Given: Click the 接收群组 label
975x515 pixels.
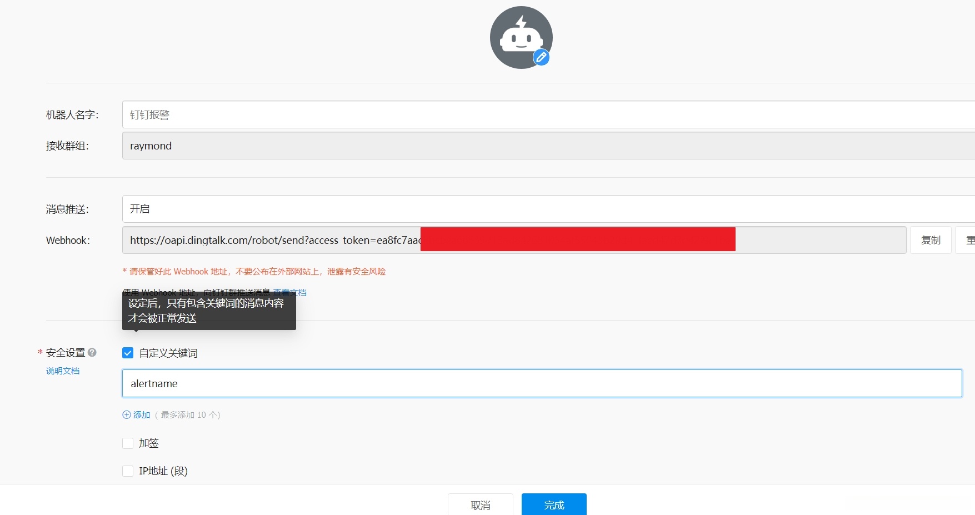Looking at the screenshot, I should pyautogui.click(x=67, y=146).
